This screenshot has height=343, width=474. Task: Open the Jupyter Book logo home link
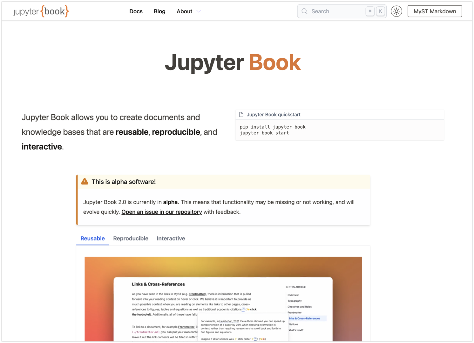(41, 11)
